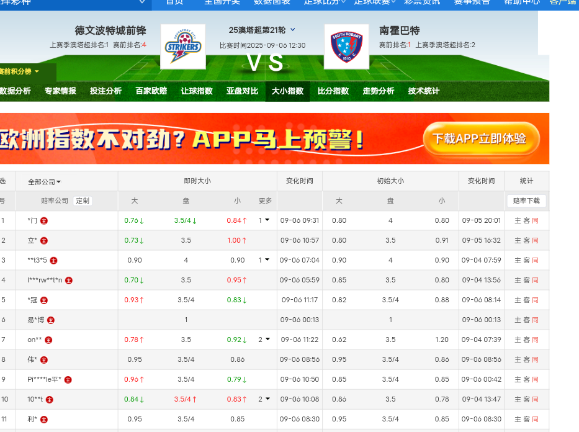Click red 主 badge next to 伟*

point(44,359)
